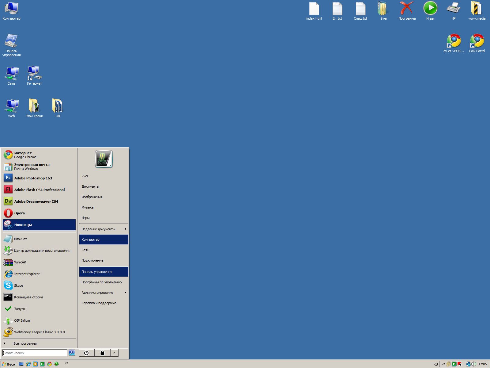Open the CoD-Portal desktop shortcut
Viewport: 490px width, 368px height.
[477, 41]
